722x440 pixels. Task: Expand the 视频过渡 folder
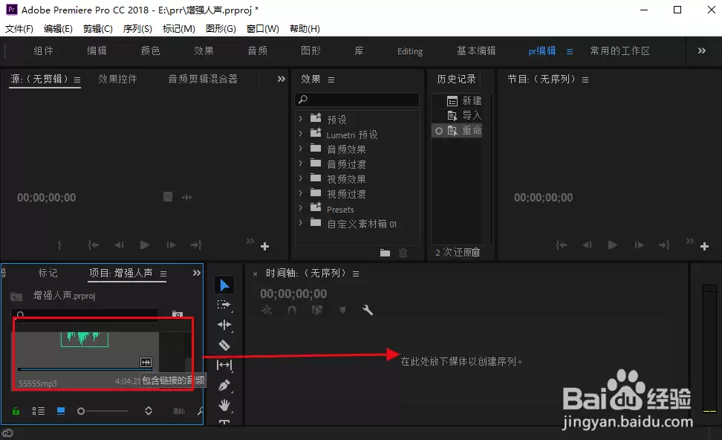[300, 193]
